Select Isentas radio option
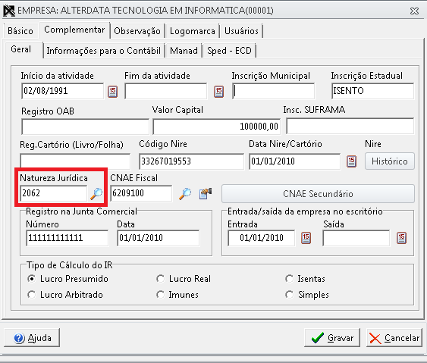The image size is (427, 363). pyautogui.click(x=289, y=279)
